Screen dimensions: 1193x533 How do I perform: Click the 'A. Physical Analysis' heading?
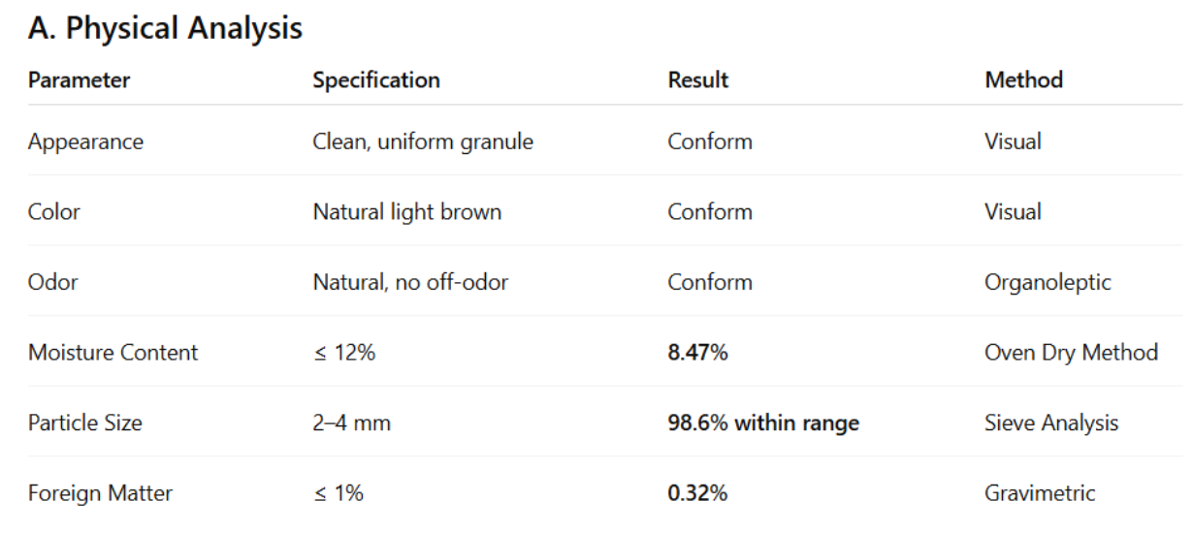click(x=165, y=28)
